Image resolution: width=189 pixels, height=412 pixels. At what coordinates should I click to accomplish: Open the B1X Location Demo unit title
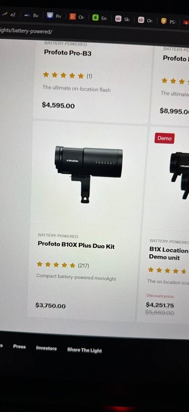(x=168, y=254)
